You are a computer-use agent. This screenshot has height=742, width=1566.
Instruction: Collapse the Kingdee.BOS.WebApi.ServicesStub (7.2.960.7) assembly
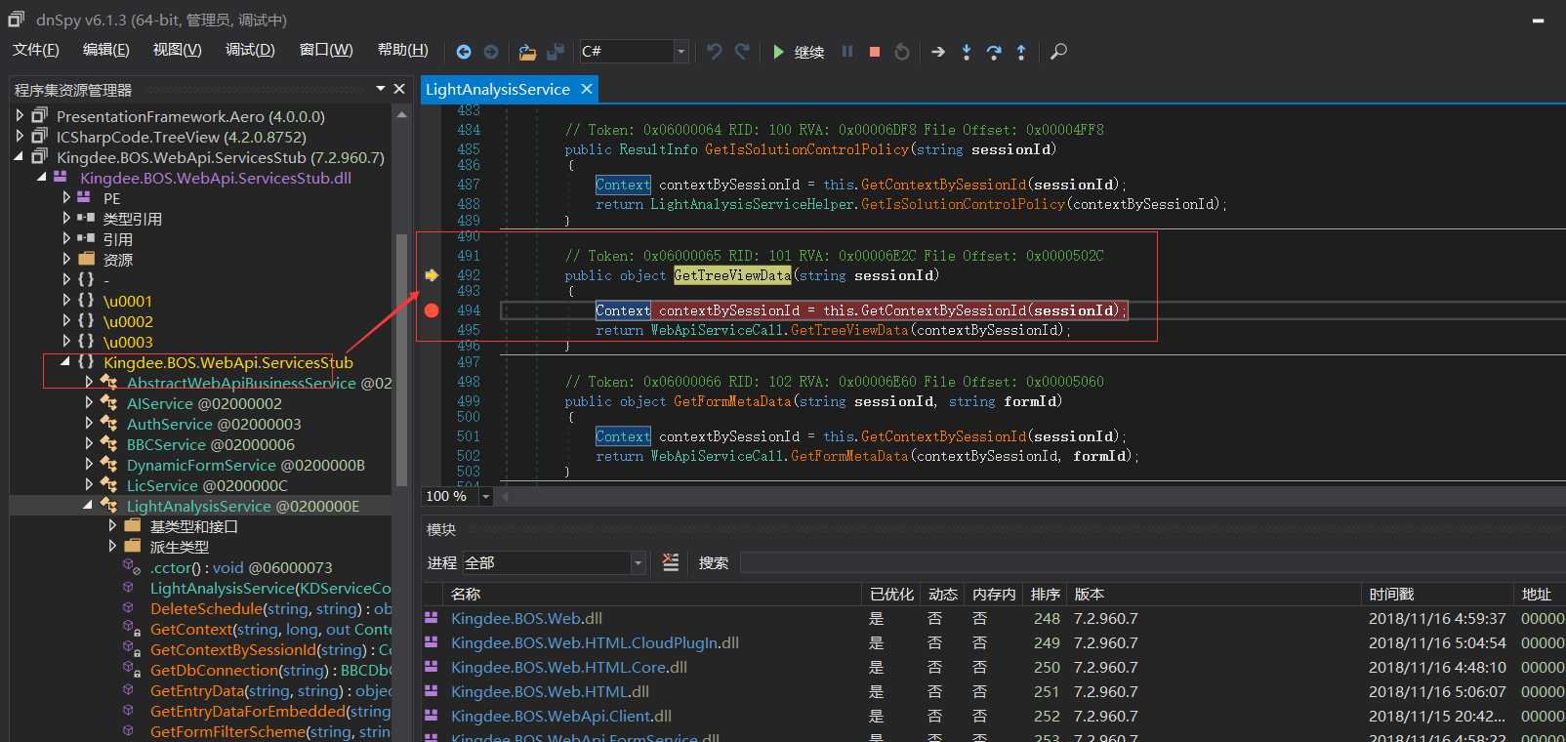coord(20,156)
